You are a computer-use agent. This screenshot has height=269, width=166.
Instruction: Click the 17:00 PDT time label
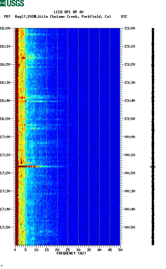[x=5, y=137]
